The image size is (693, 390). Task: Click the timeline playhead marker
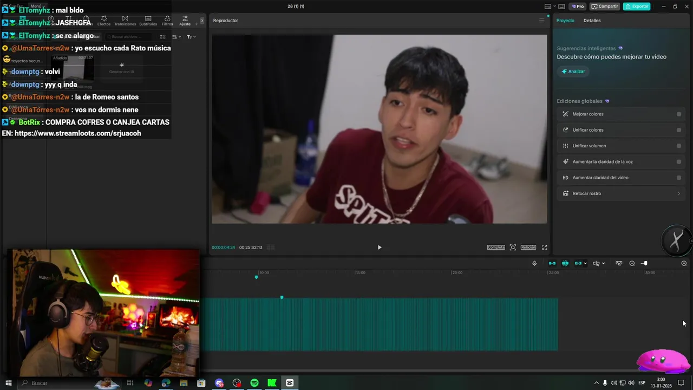[x=257, y=277]
